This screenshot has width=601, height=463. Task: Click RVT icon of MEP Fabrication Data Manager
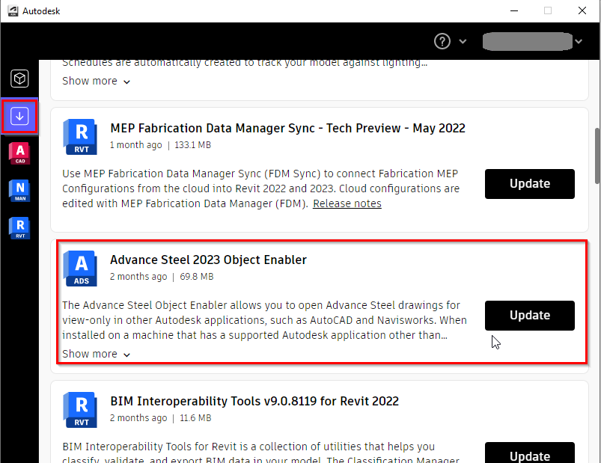pos(80,137)
